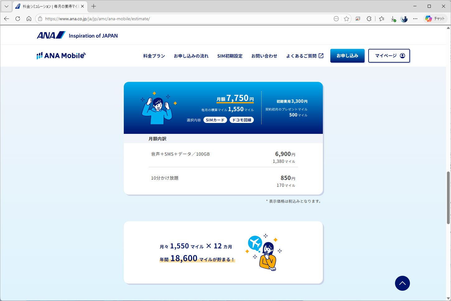451x301 pixels.
Task: Click the 10分かけ放題 row label
Action: pos(165,178)
